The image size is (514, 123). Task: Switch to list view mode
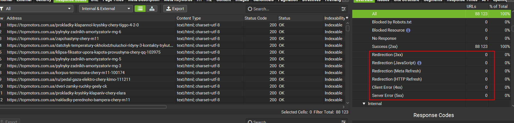(140, 9)
